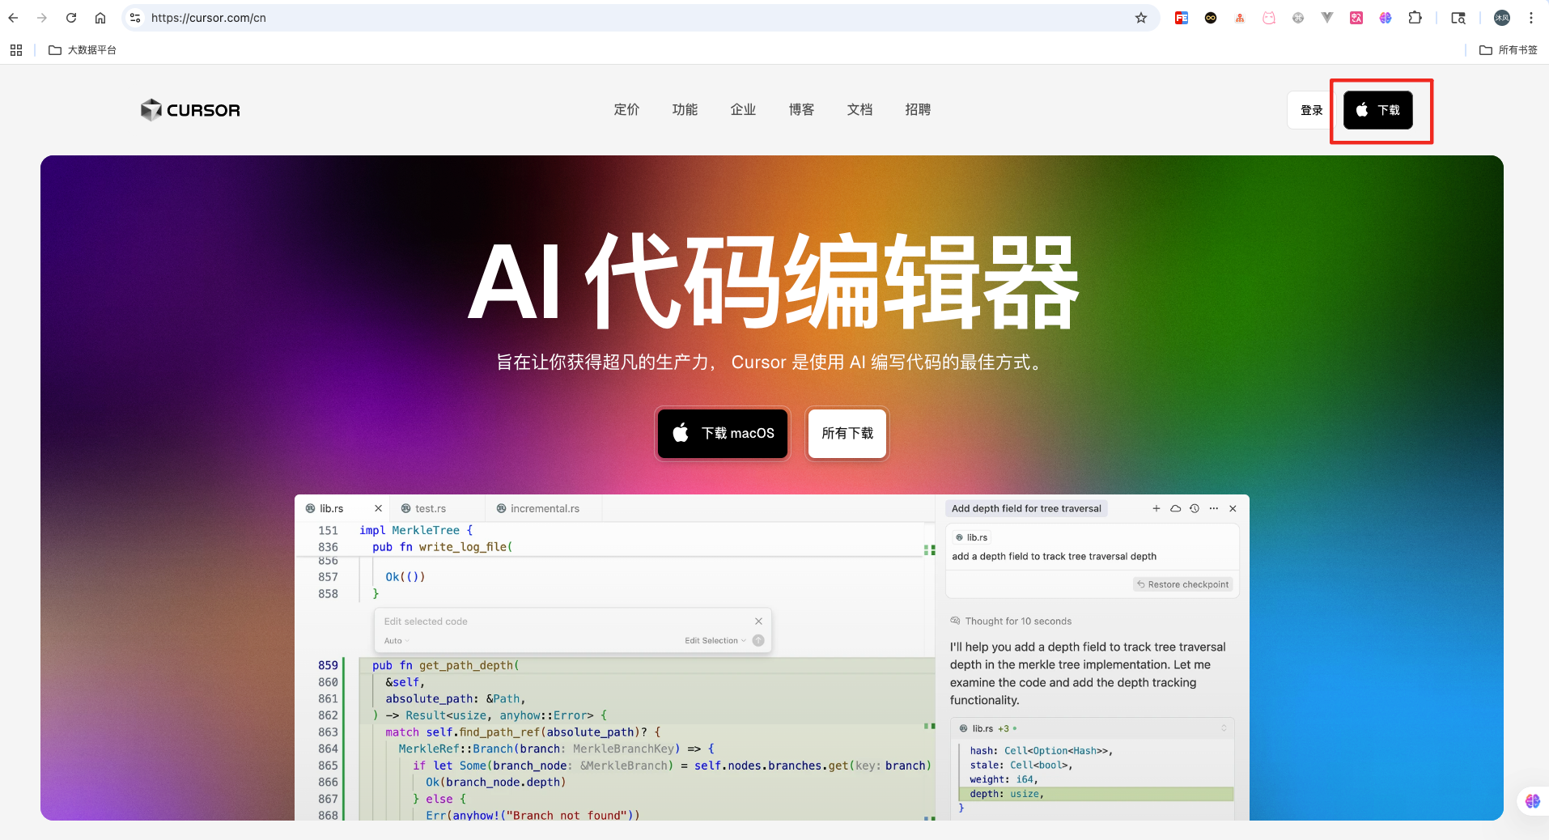
Task: View site information icon beside the URL
Action: coord(135,18)
